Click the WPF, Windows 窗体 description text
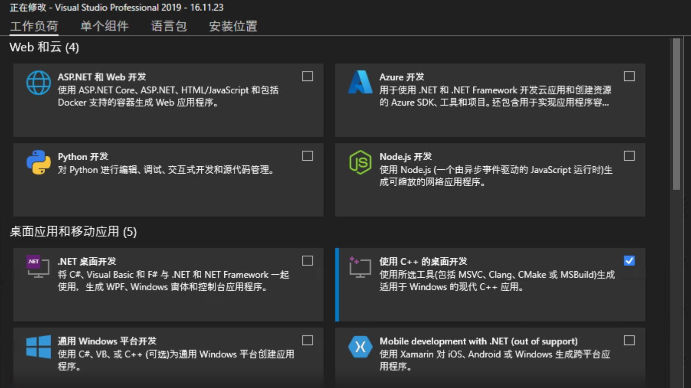 (x=173, y=281)
